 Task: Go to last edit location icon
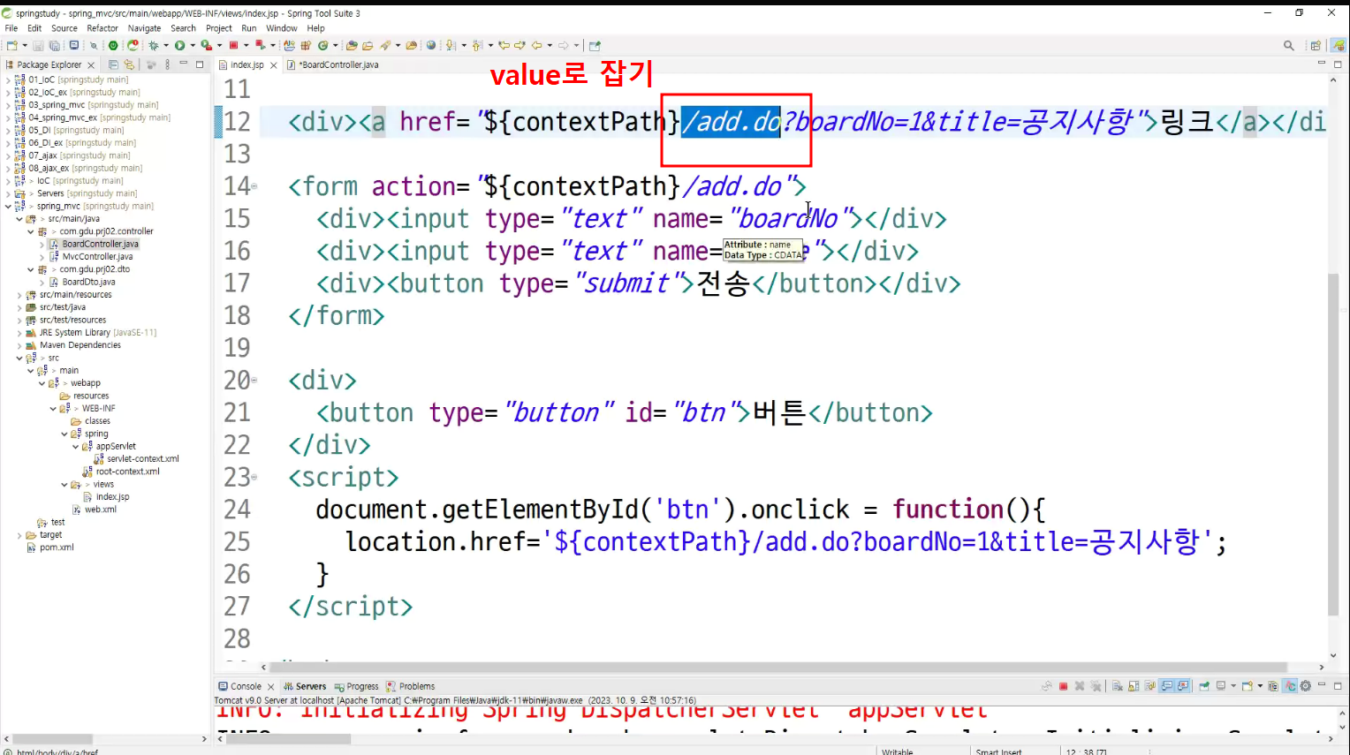tap(503, 45)
